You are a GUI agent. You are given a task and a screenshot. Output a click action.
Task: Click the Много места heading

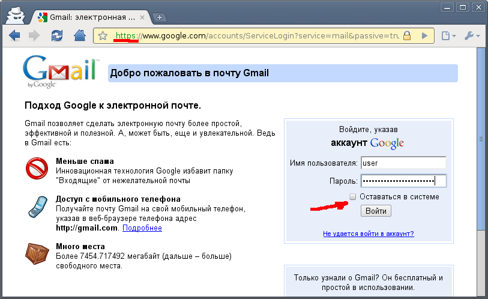pyautogui.click(x=80, y=247)
